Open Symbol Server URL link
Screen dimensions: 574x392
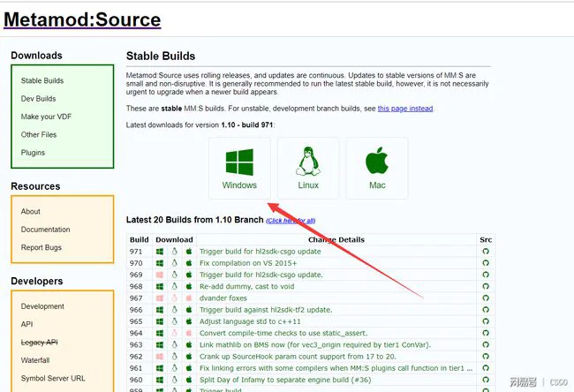point(53,378)
